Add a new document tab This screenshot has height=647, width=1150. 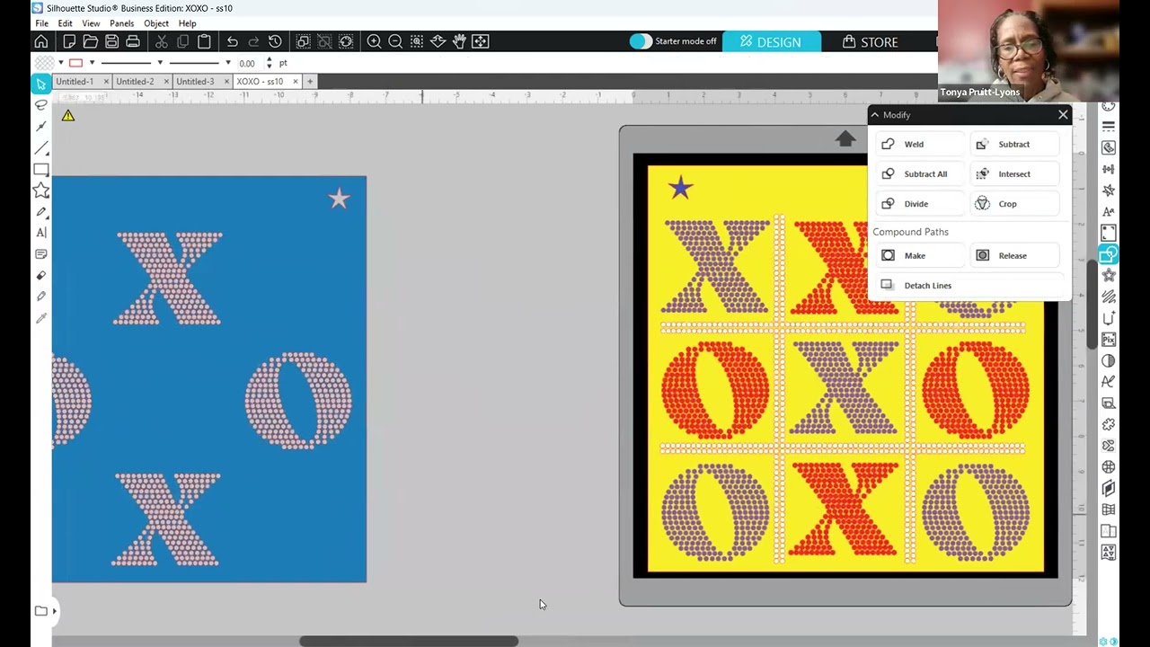[x=310, y=82]
